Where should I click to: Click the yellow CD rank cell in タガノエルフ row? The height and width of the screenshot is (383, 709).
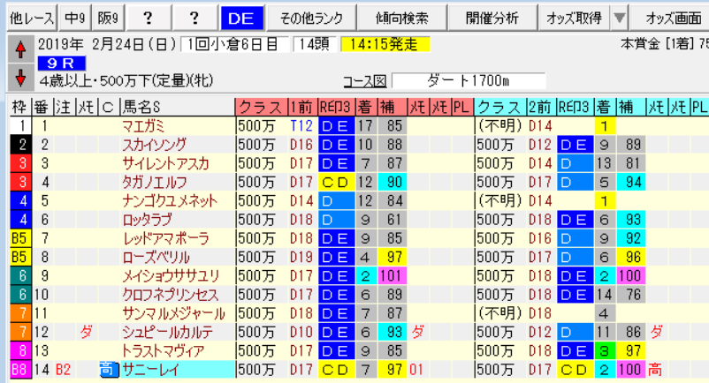click(x=337, y=183)
